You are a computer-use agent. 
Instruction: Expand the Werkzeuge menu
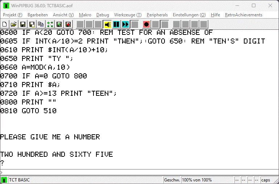(x=128, y=15)
